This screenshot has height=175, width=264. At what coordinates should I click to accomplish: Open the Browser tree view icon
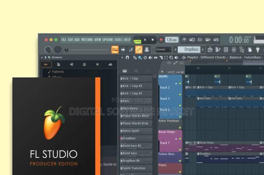pyautogui.click(x=242, y=50)
